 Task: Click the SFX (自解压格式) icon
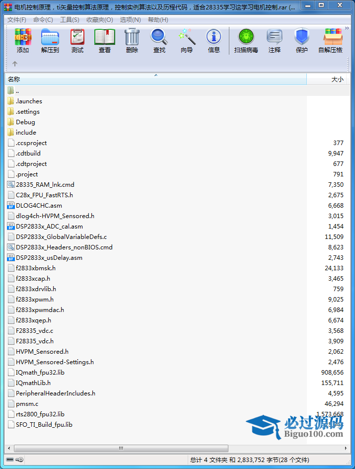pos(332,41)
